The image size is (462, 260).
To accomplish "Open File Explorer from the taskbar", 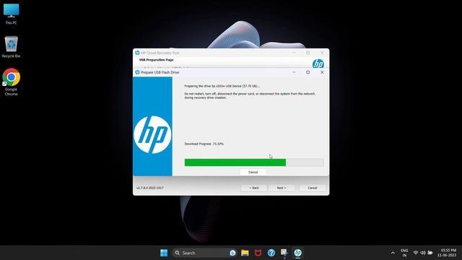I will click(x=245, y=253).
